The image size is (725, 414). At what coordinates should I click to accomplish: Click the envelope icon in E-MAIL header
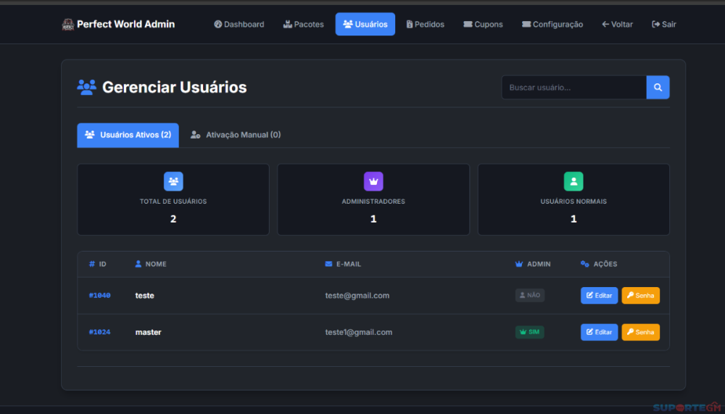pyautogui.click(x=328, y=264)
